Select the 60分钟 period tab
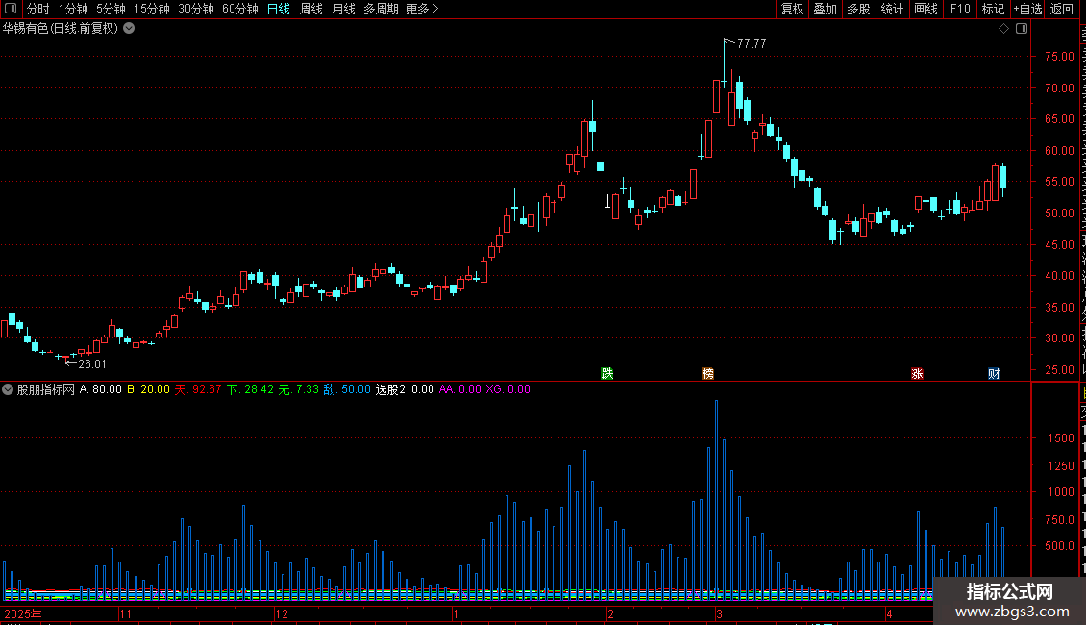This screenshot has width=1086, height=625. pyautogui.click(x=240, y=9)
